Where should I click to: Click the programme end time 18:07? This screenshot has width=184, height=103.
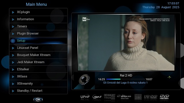click(x=149, y=79)
